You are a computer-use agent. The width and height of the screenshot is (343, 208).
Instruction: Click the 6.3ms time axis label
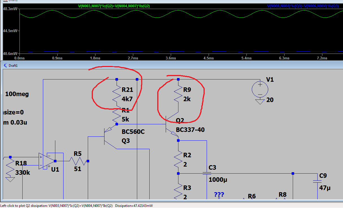coord(284,58)
